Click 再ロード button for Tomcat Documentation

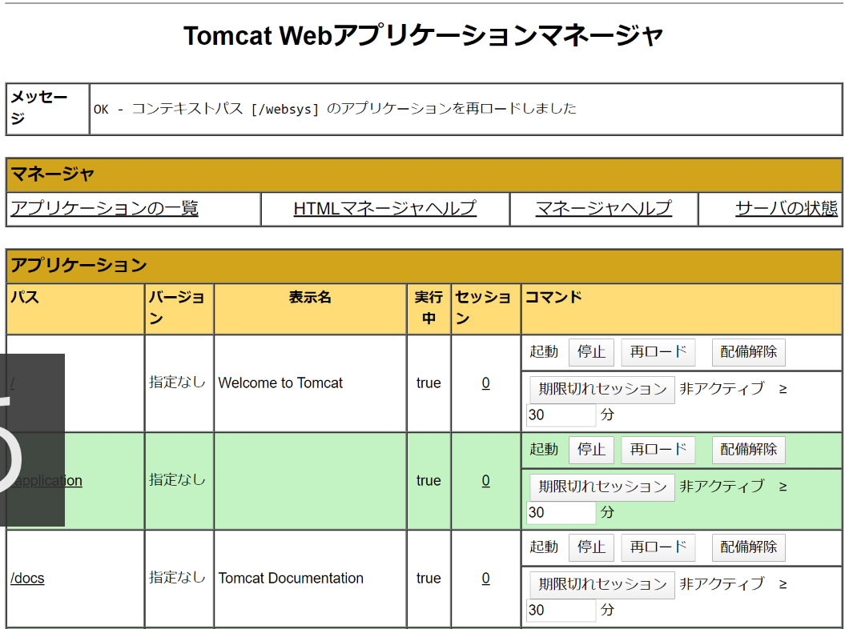[658, 547]
